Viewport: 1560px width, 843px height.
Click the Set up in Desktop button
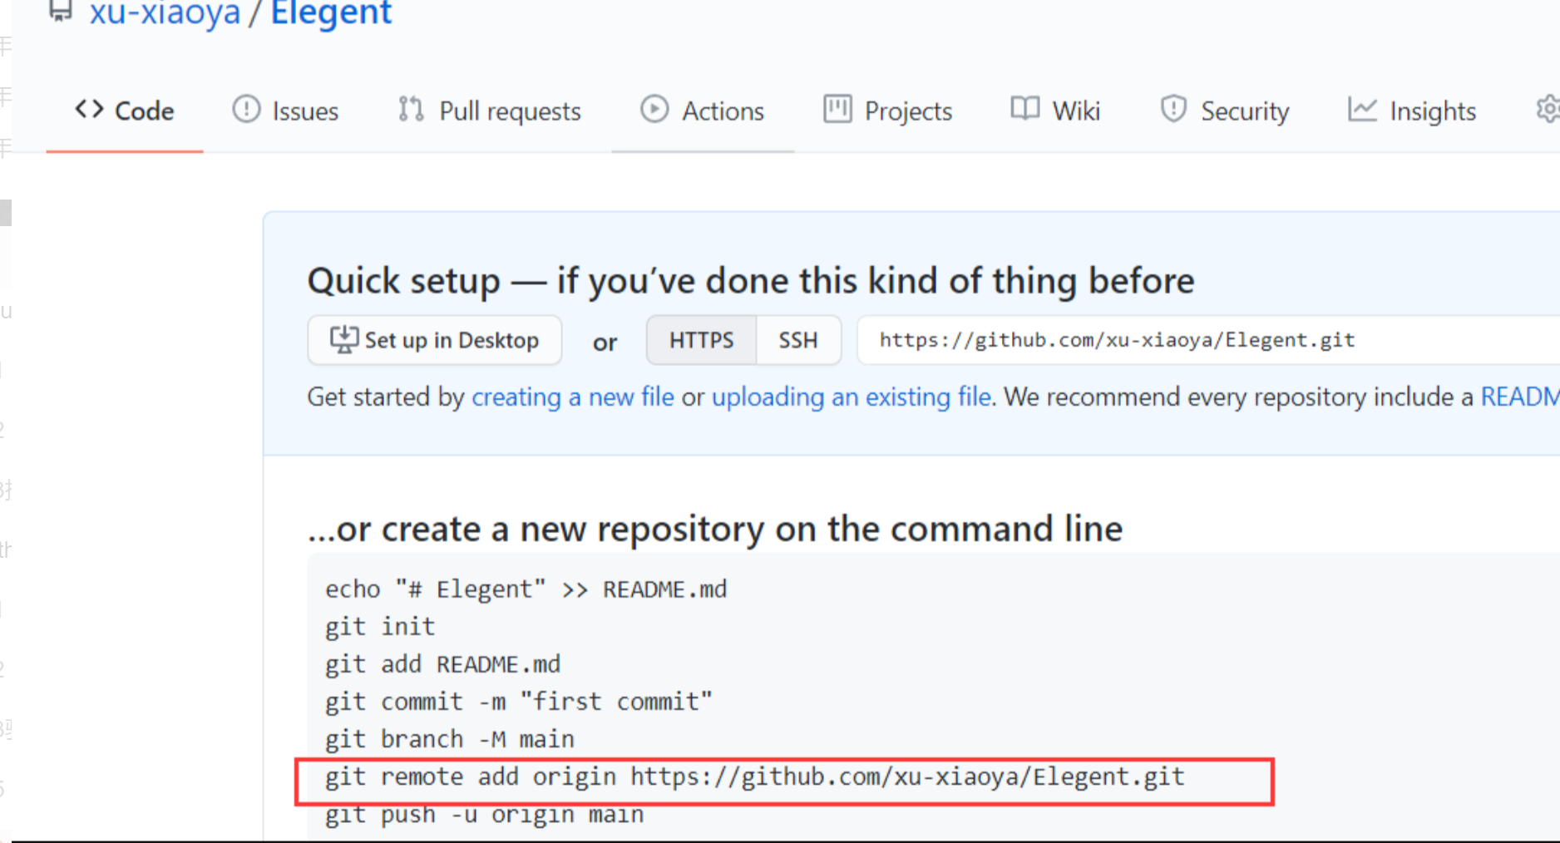point(435,340)
